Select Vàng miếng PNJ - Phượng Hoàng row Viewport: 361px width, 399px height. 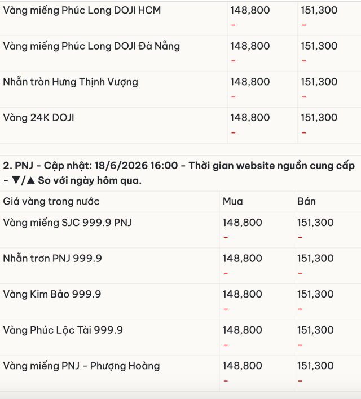[x=180, y=374]
